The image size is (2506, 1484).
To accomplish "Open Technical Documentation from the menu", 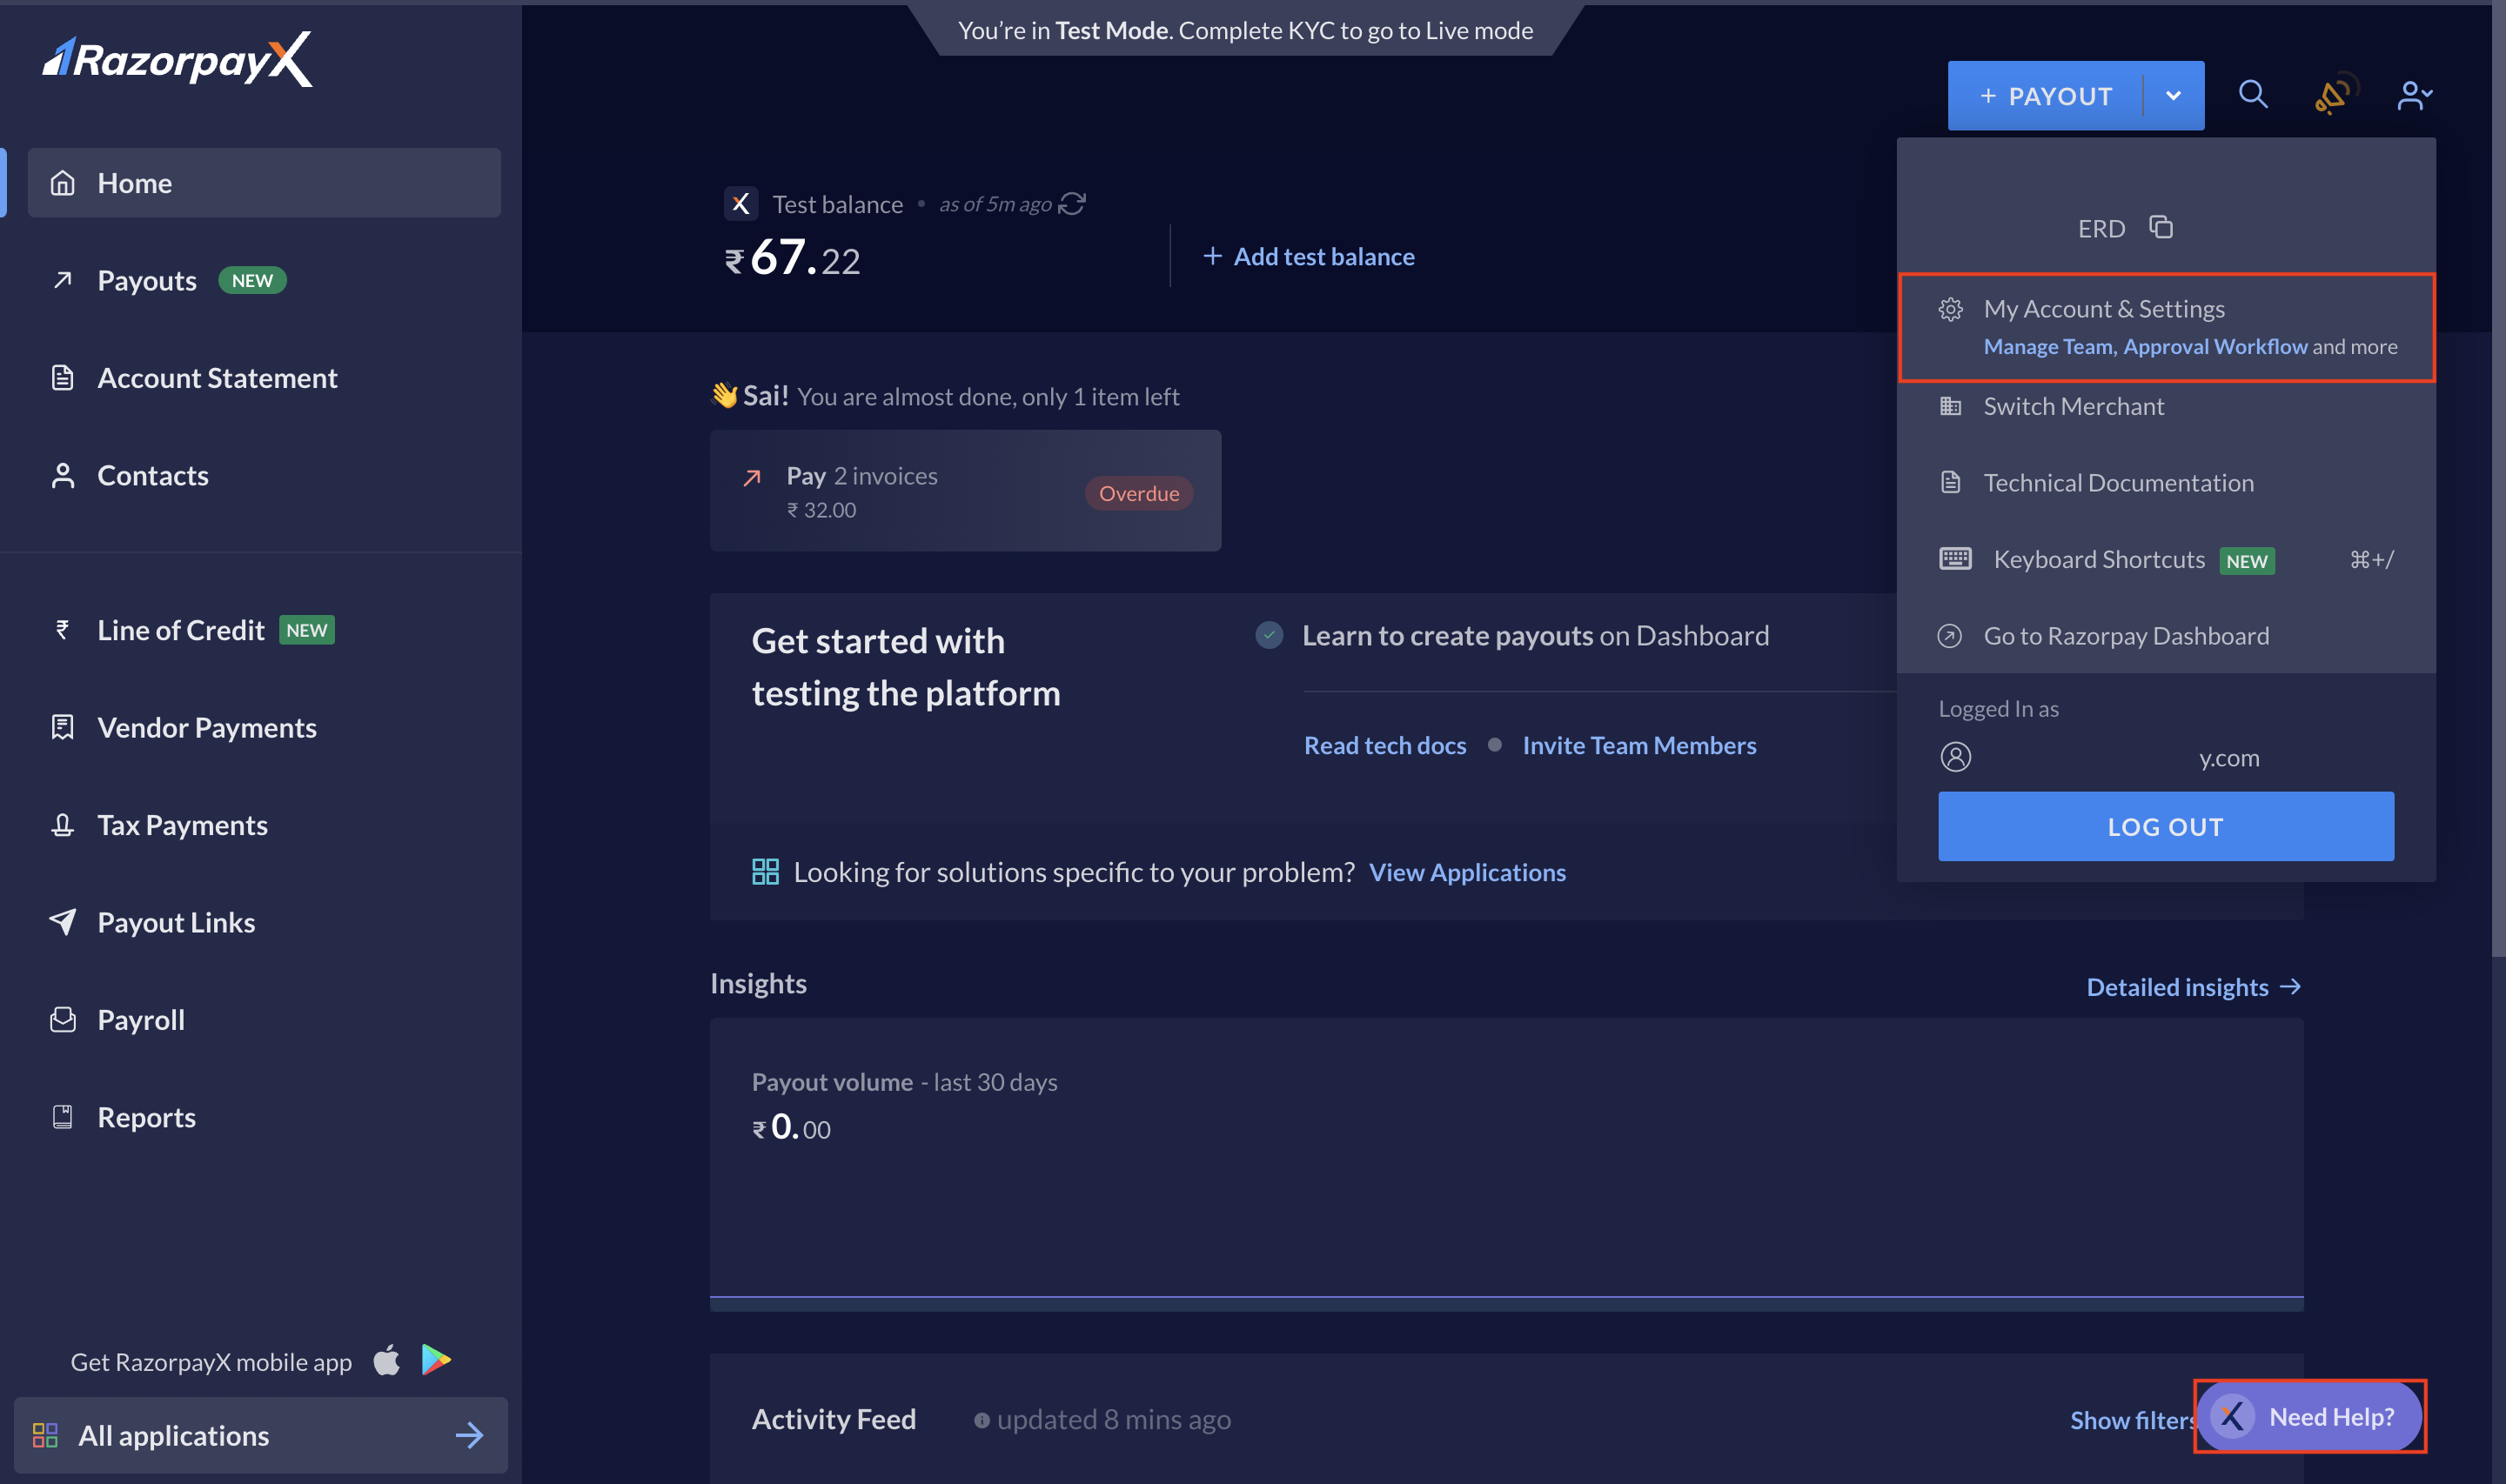I will tap(2118, 482).
